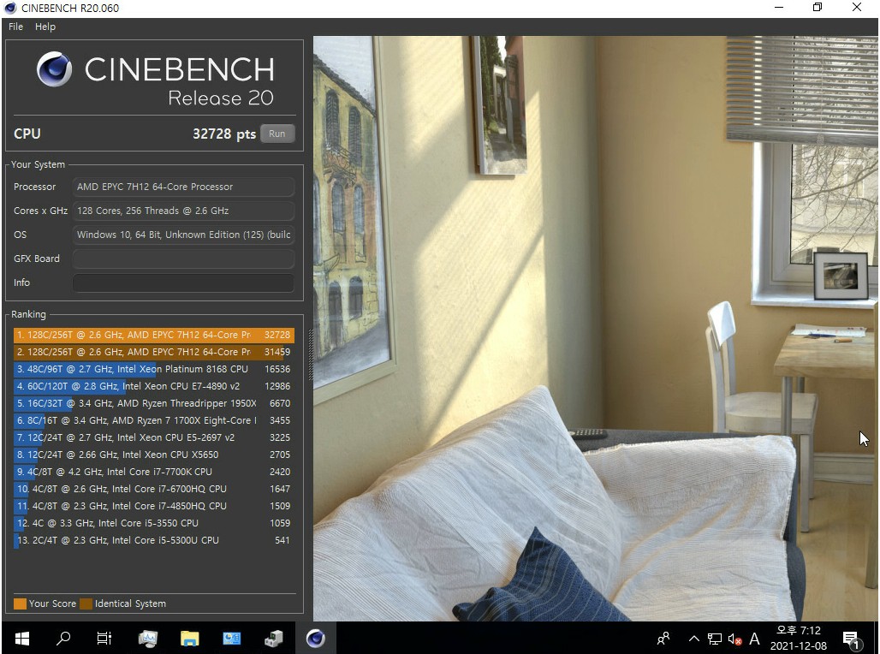The height and width of the screenshot is (654, 880).
Task: Click the 32728 pts CPU score text
Action: pos(224,134)
